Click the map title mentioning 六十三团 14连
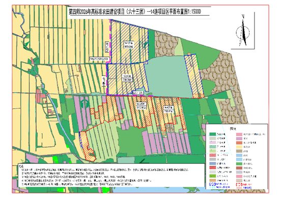 click(135, 12)
